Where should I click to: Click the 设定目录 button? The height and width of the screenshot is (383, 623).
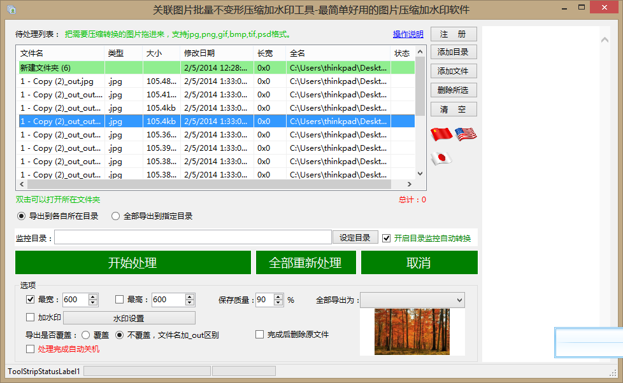coord(355,237)
